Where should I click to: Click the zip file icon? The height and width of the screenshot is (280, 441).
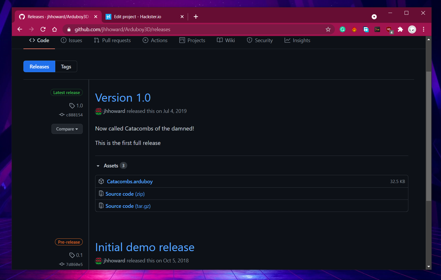101,194
